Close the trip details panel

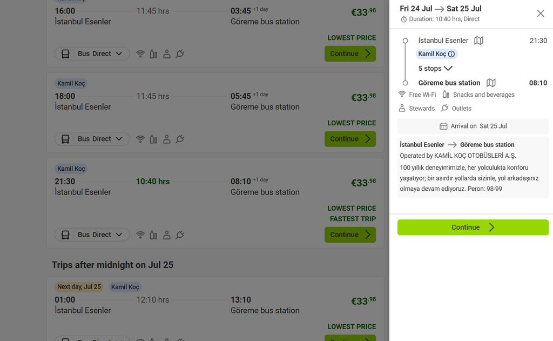pyautogui.click(x=540, y=14)
